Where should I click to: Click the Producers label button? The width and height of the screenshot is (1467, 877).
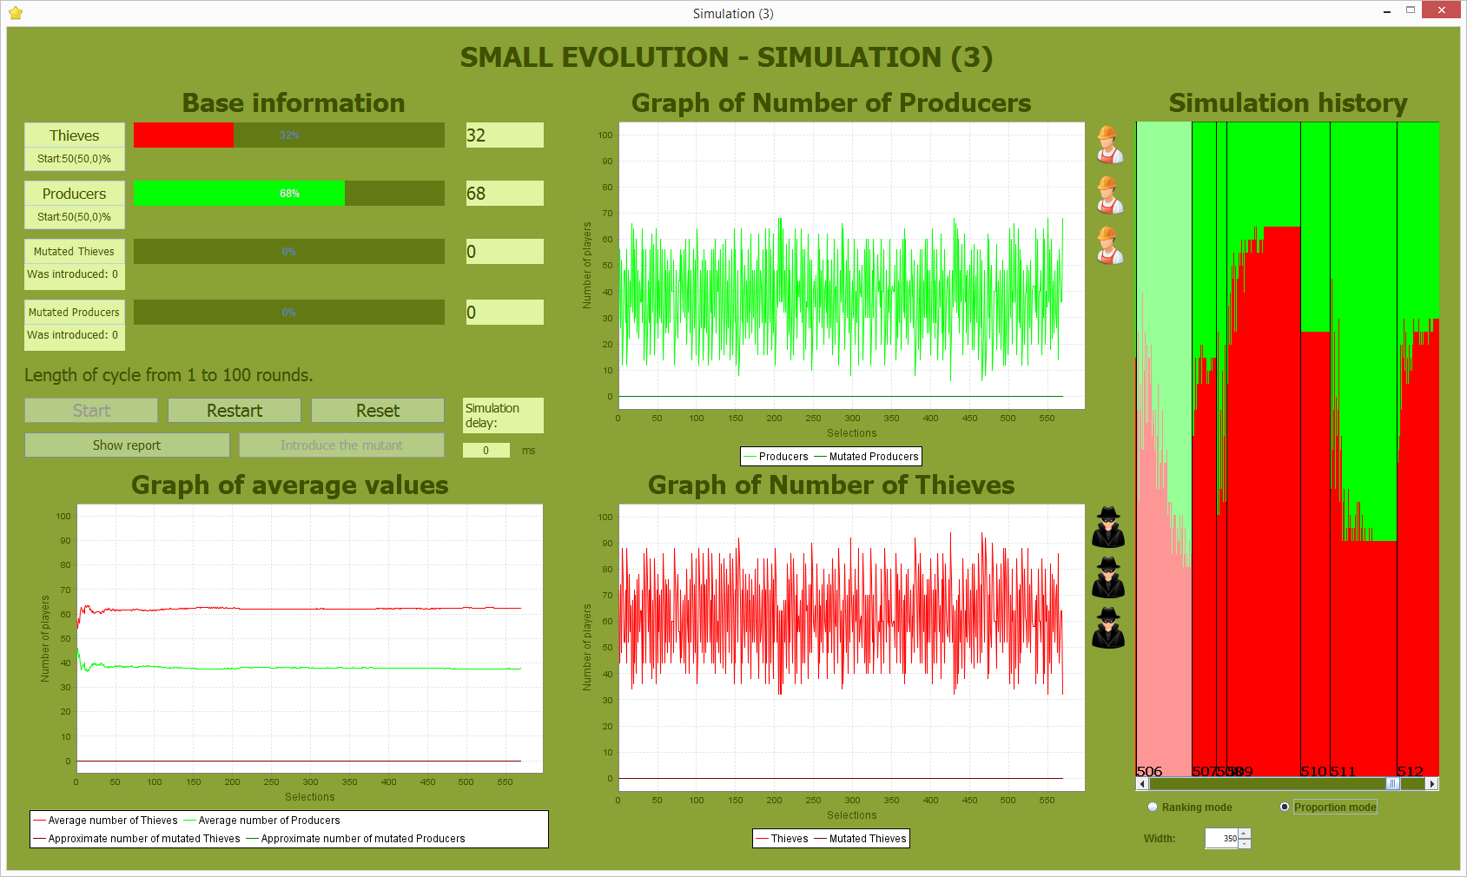[x=75, y=194]
